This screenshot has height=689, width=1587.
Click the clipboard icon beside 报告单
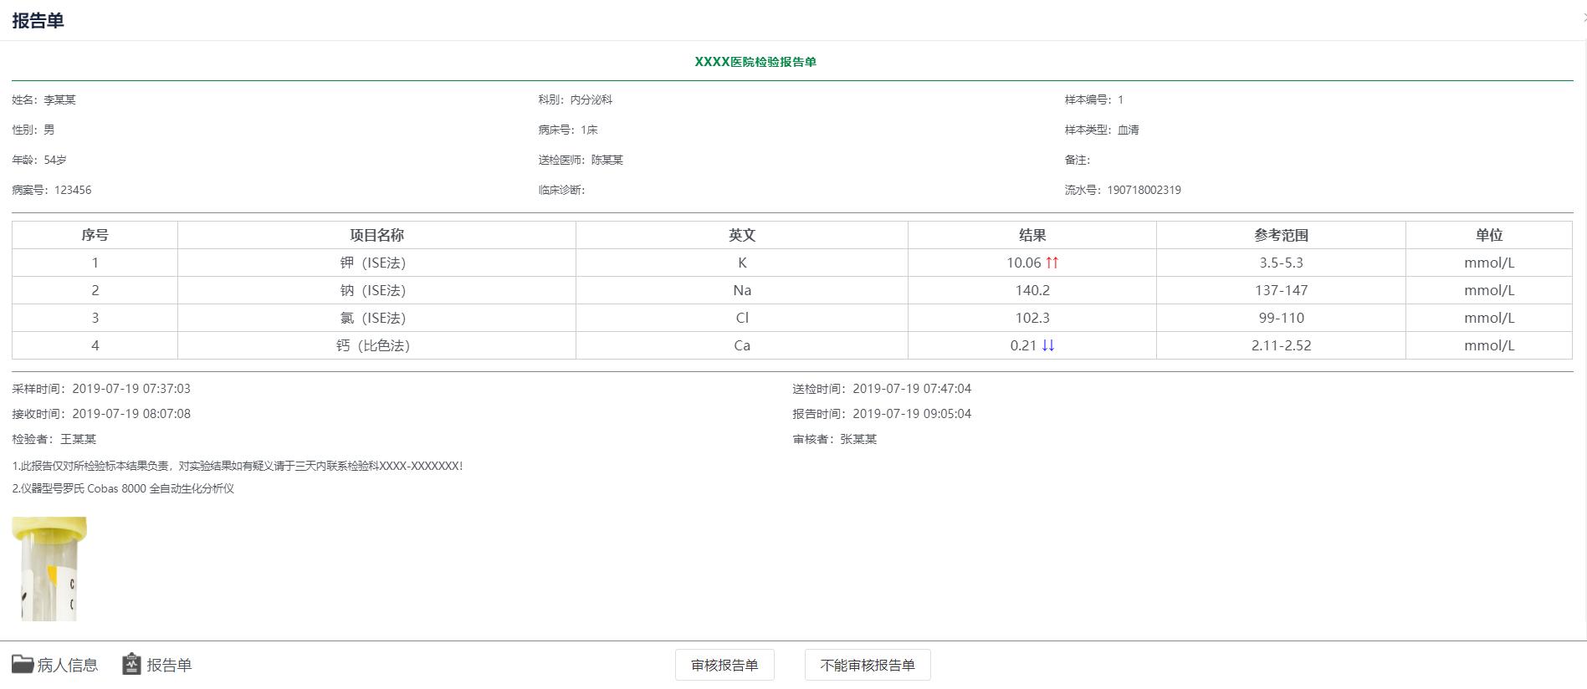click(131, 664)
